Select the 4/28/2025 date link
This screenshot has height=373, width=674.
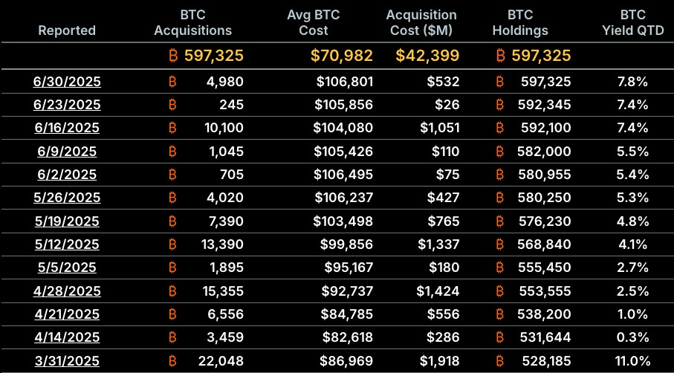(x=67, y=292)
